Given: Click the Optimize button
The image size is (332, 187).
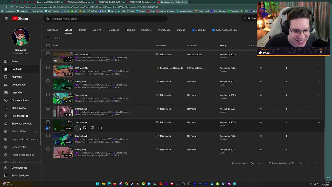Looking at the screenshot, I should (199, 30).
